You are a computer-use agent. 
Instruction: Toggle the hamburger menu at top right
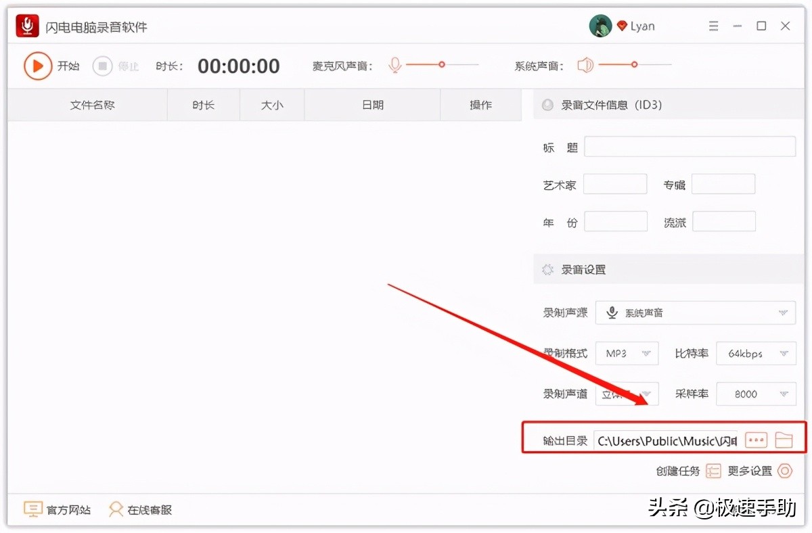(x=713, y=26)
